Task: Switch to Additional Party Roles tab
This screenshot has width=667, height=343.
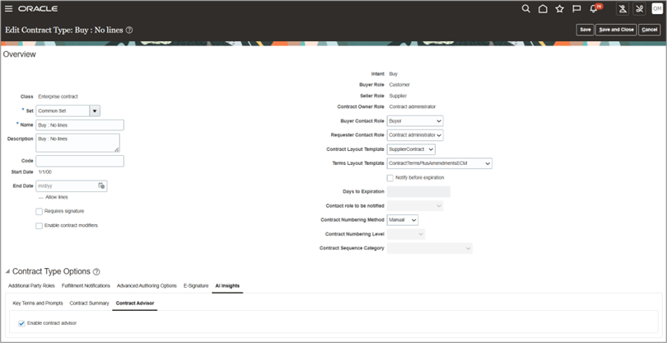Action: pyautogui.click(x=31, y=286)
